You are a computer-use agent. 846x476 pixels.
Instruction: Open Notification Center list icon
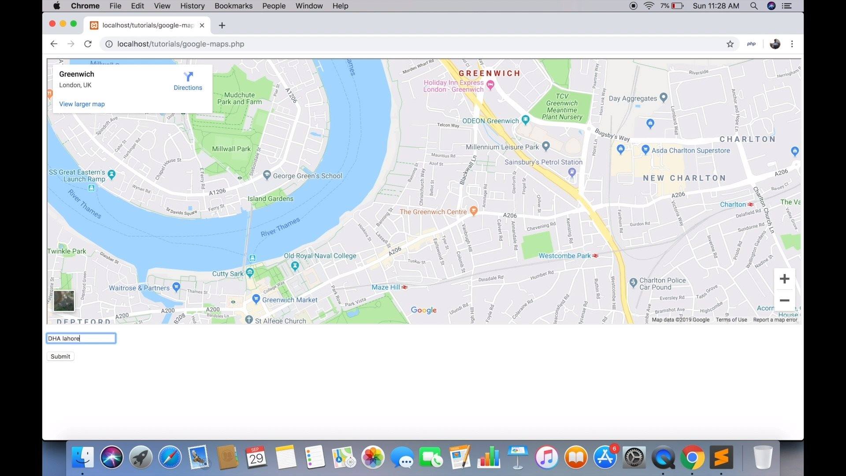(787, 6)
